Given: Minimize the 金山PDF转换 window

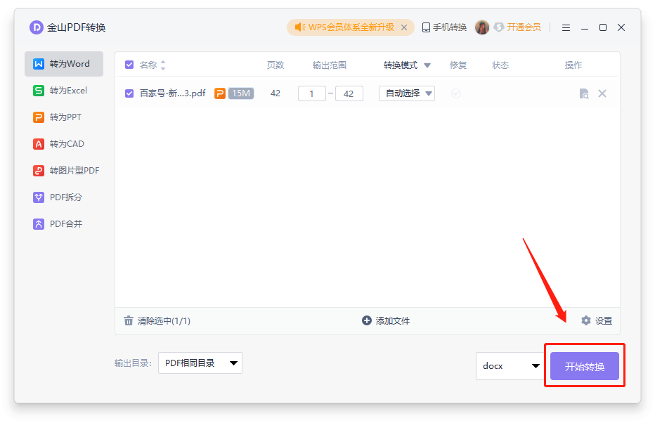Looking at the screenshot, I should pyautogui.click(x=585, y=28).
